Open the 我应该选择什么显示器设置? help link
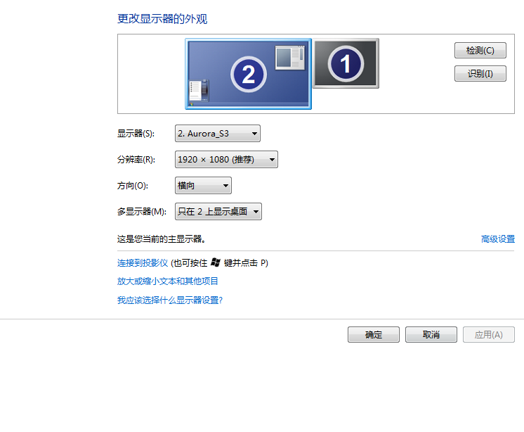The height and width of the screenshot is (432, 524). pos(170,300)
